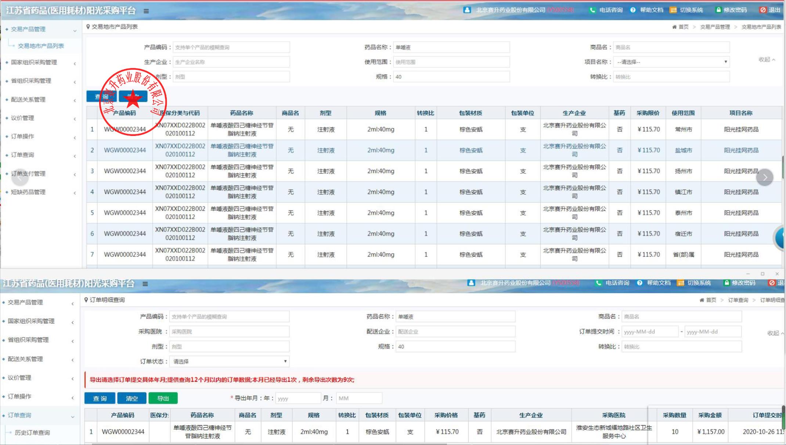Click ¥1,157.00 amount in order table
Screen dimensions: 786x445
[711, 432]
